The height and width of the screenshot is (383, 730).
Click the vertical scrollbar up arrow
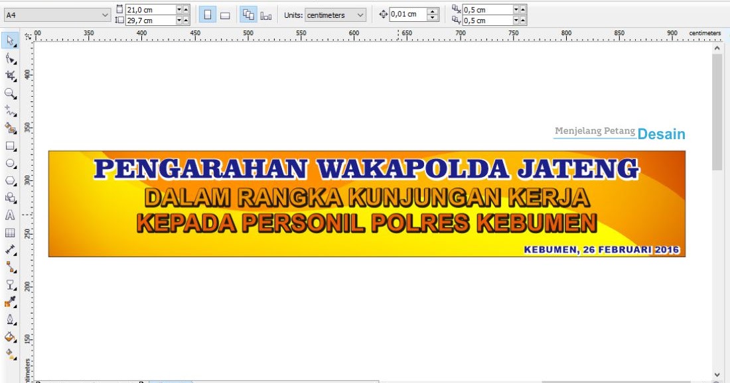pos(717,47)
